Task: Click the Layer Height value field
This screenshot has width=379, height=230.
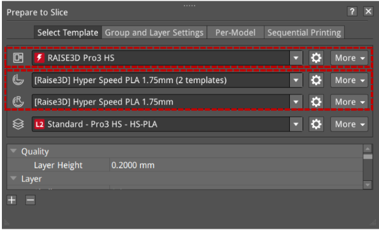Action: [x=236, y=165]
